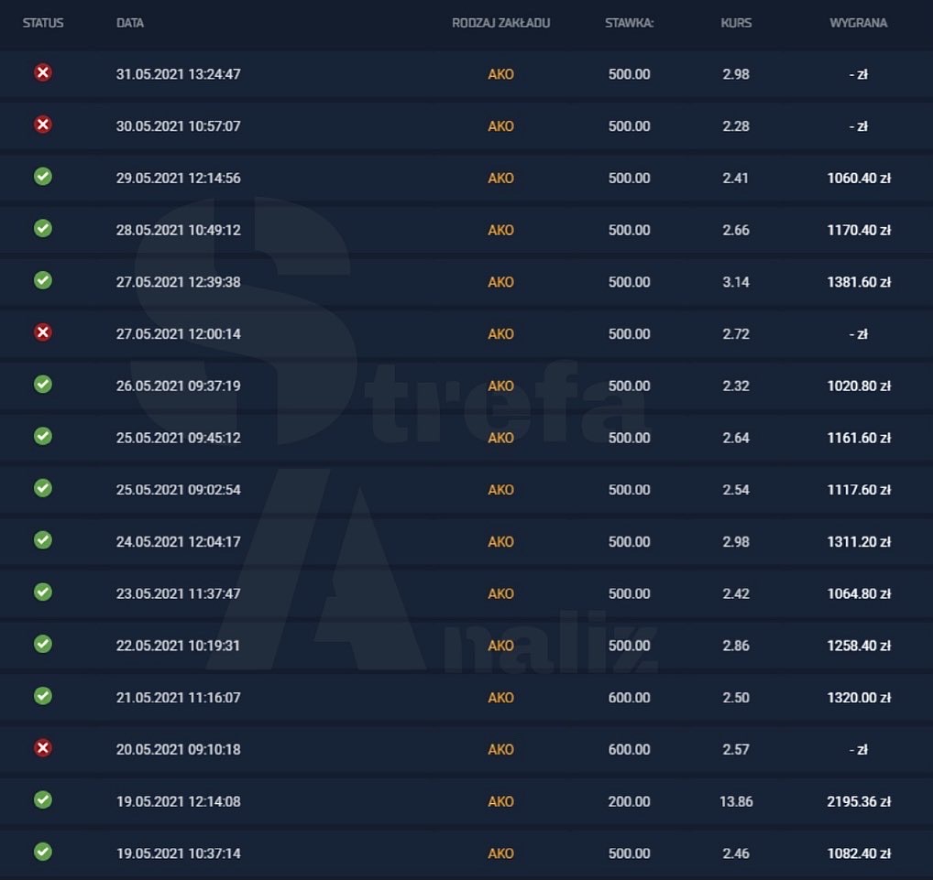The image size is (933, 880).
Task: Click winnings 1170.40 zł
Action: coord(859,230)
